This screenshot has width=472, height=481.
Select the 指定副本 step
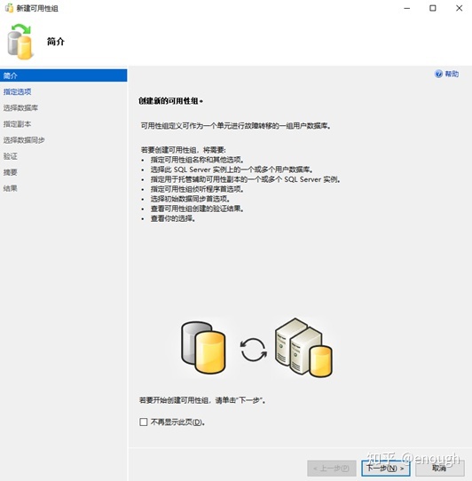point(17,124)
